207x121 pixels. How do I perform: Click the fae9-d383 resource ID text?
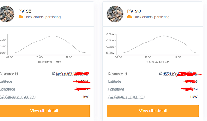64,74
